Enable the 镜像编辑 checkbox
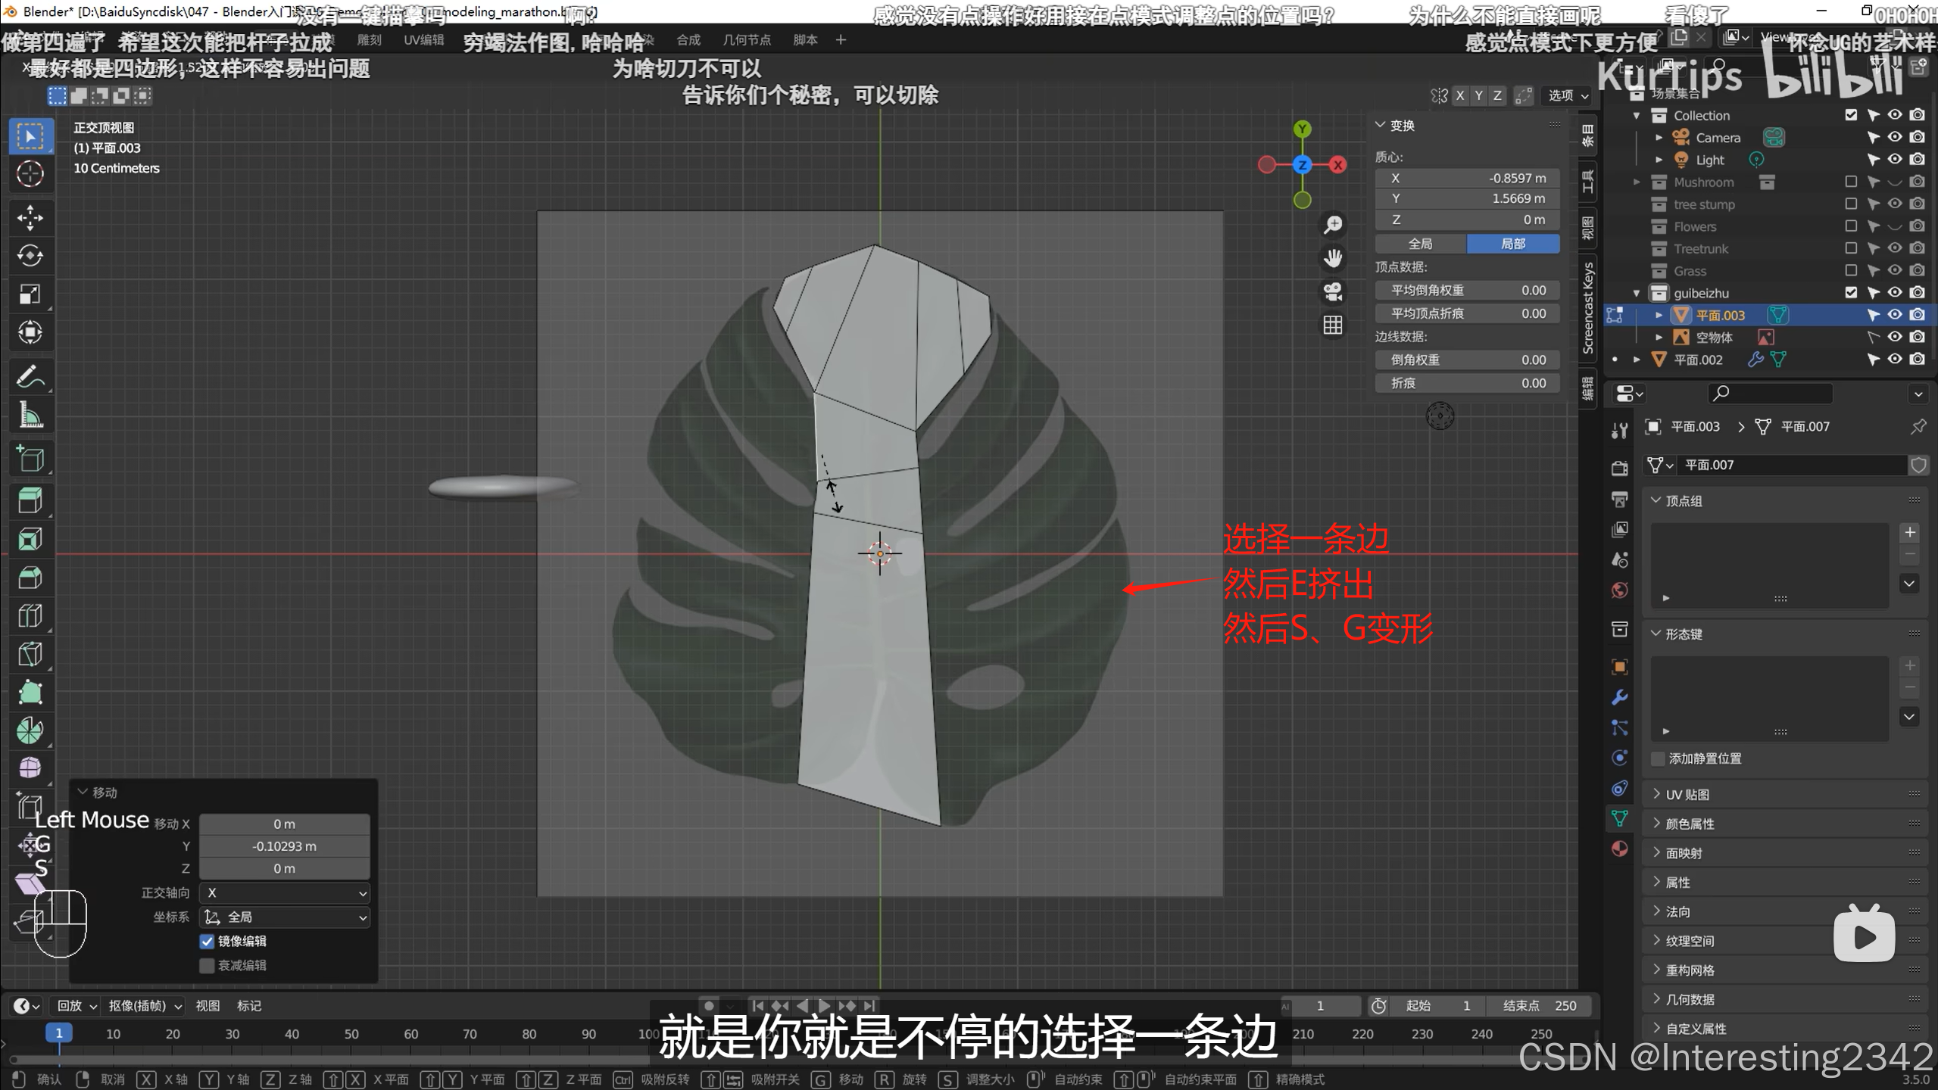The image size is (1938, 1090). pyautogui.click(x=207, y=941)
